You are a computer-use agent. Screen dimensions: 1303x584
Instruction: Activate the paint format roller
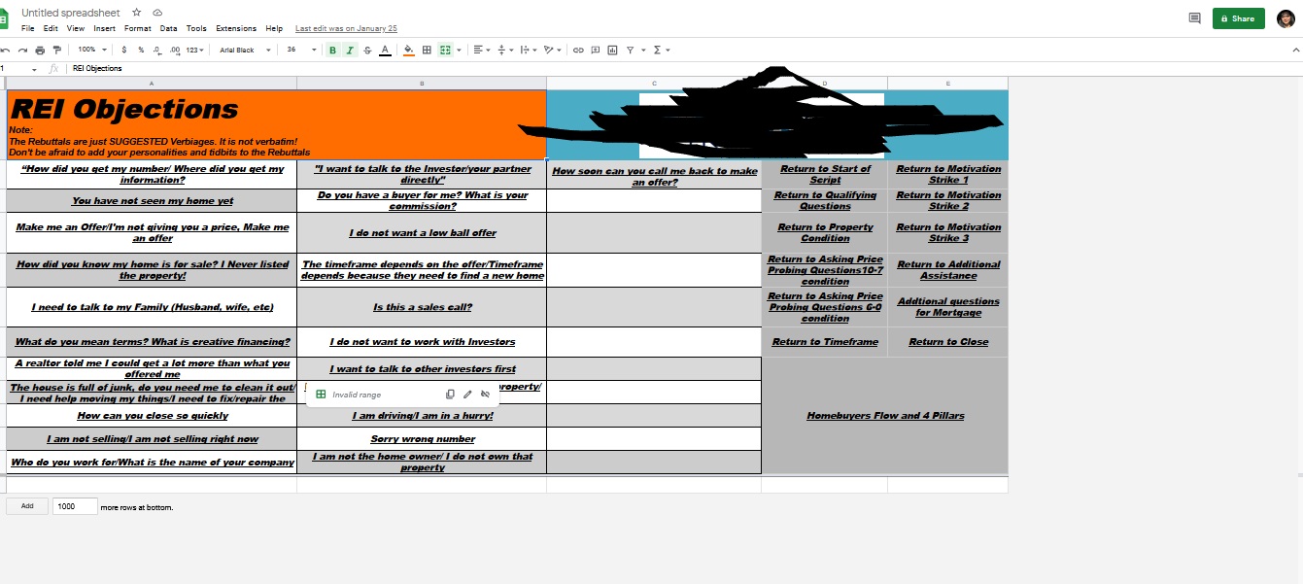click(57, 50)
